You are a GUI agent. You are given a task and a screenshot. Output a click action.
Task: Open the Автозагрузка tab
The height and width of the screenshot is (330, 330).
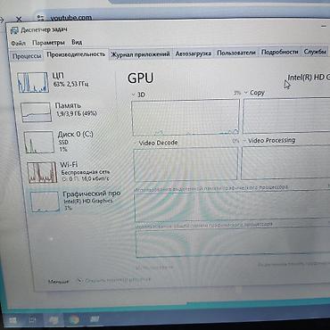[194, 54]
